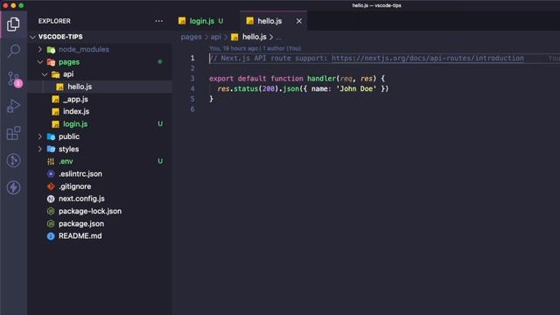Click the README.md info icon
This screenshot has height=315, width=560.
tap(51, 236)
